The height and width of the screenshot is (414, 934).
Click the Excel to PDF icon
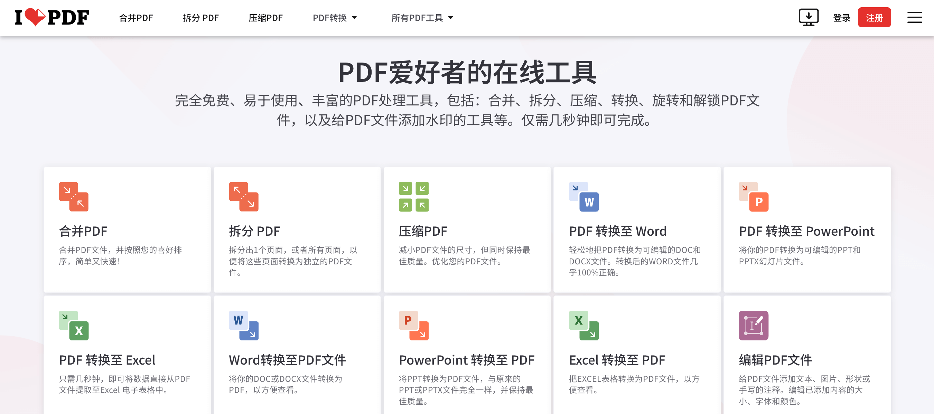coord(584,325)
